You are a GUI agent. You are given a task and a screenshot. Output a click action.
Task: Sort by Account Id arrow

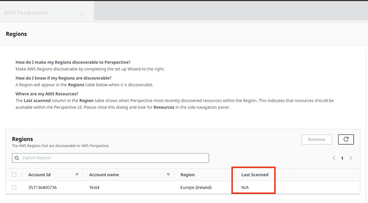click(77, 174)
